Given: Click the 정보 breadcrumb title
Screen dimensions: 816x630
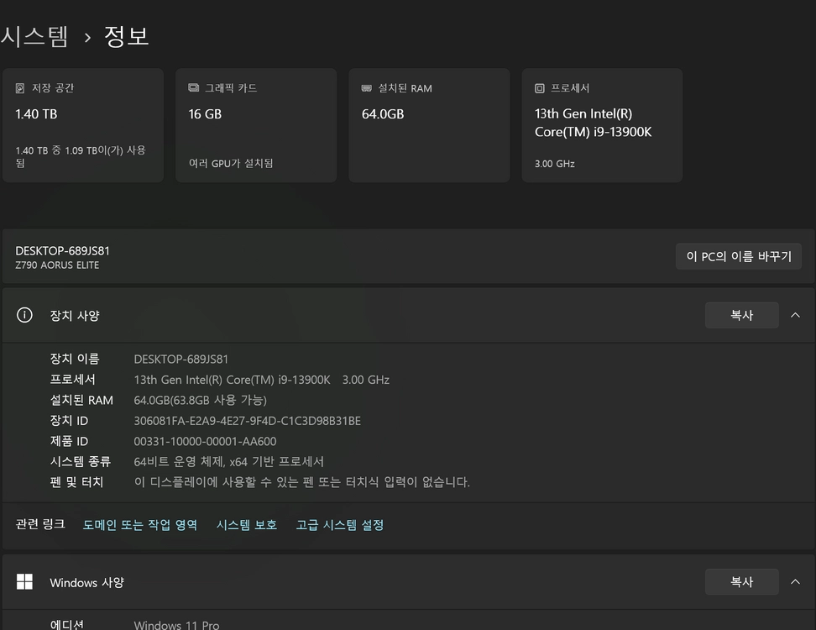Looking at the screenshot, I should [127, 36].
